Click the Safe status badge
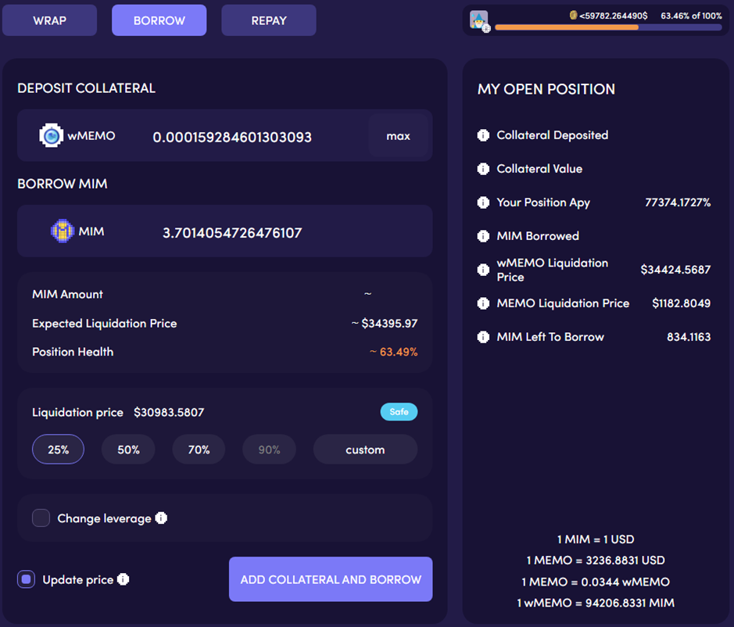The height and width of the screenshot is (627, 734). 399,411
